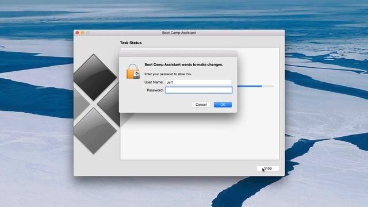Screen dimensions: 368x207
Task: Close the Boot Camp Assistant window
Action: click(x=77, y=33)
